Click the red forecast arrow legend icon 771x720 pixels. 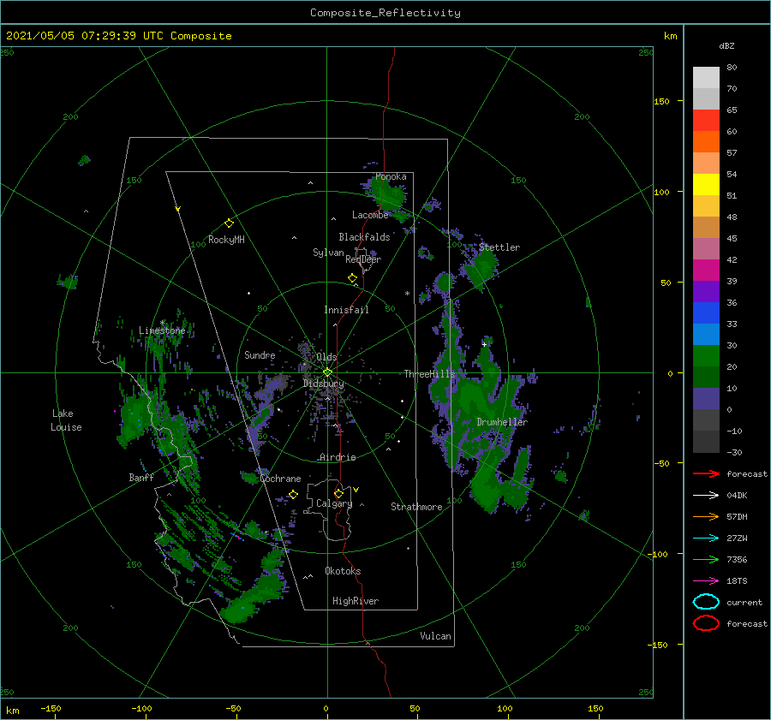(x=706, y=473)
